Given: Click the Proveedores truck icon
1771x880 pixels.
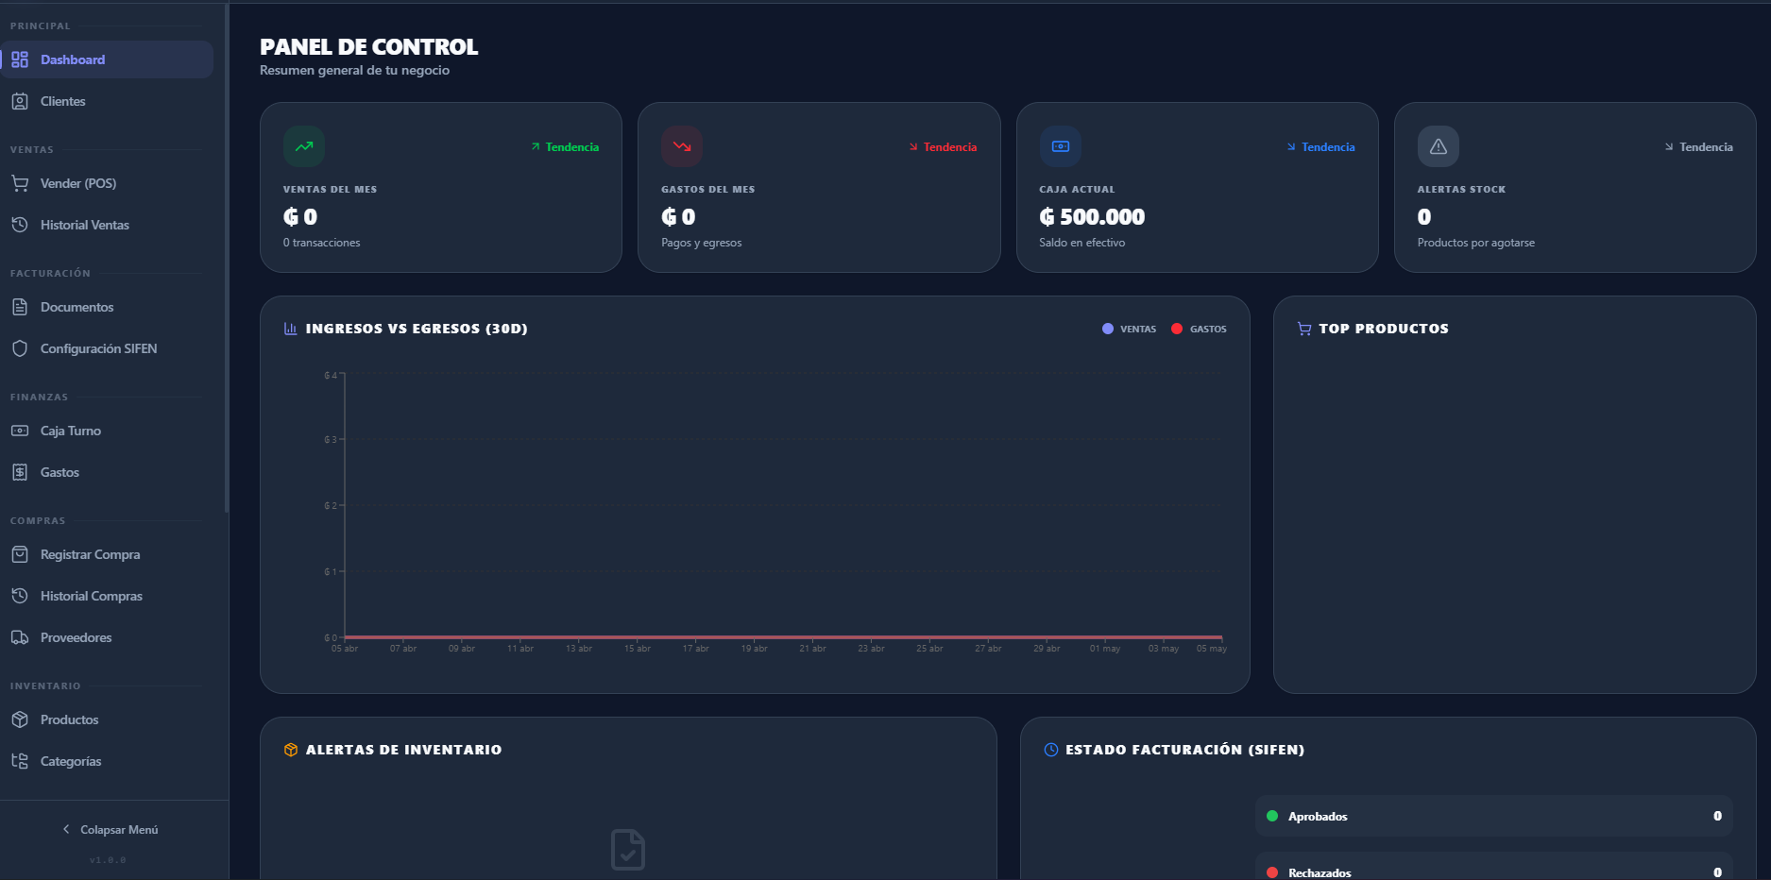Looking at the screenshot, I should point(20,637).
